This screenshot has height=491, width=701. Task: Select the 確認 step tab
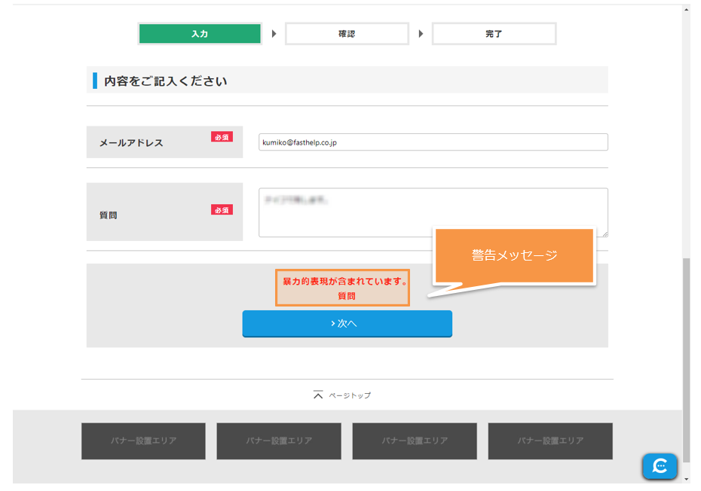tap(347, 34)
